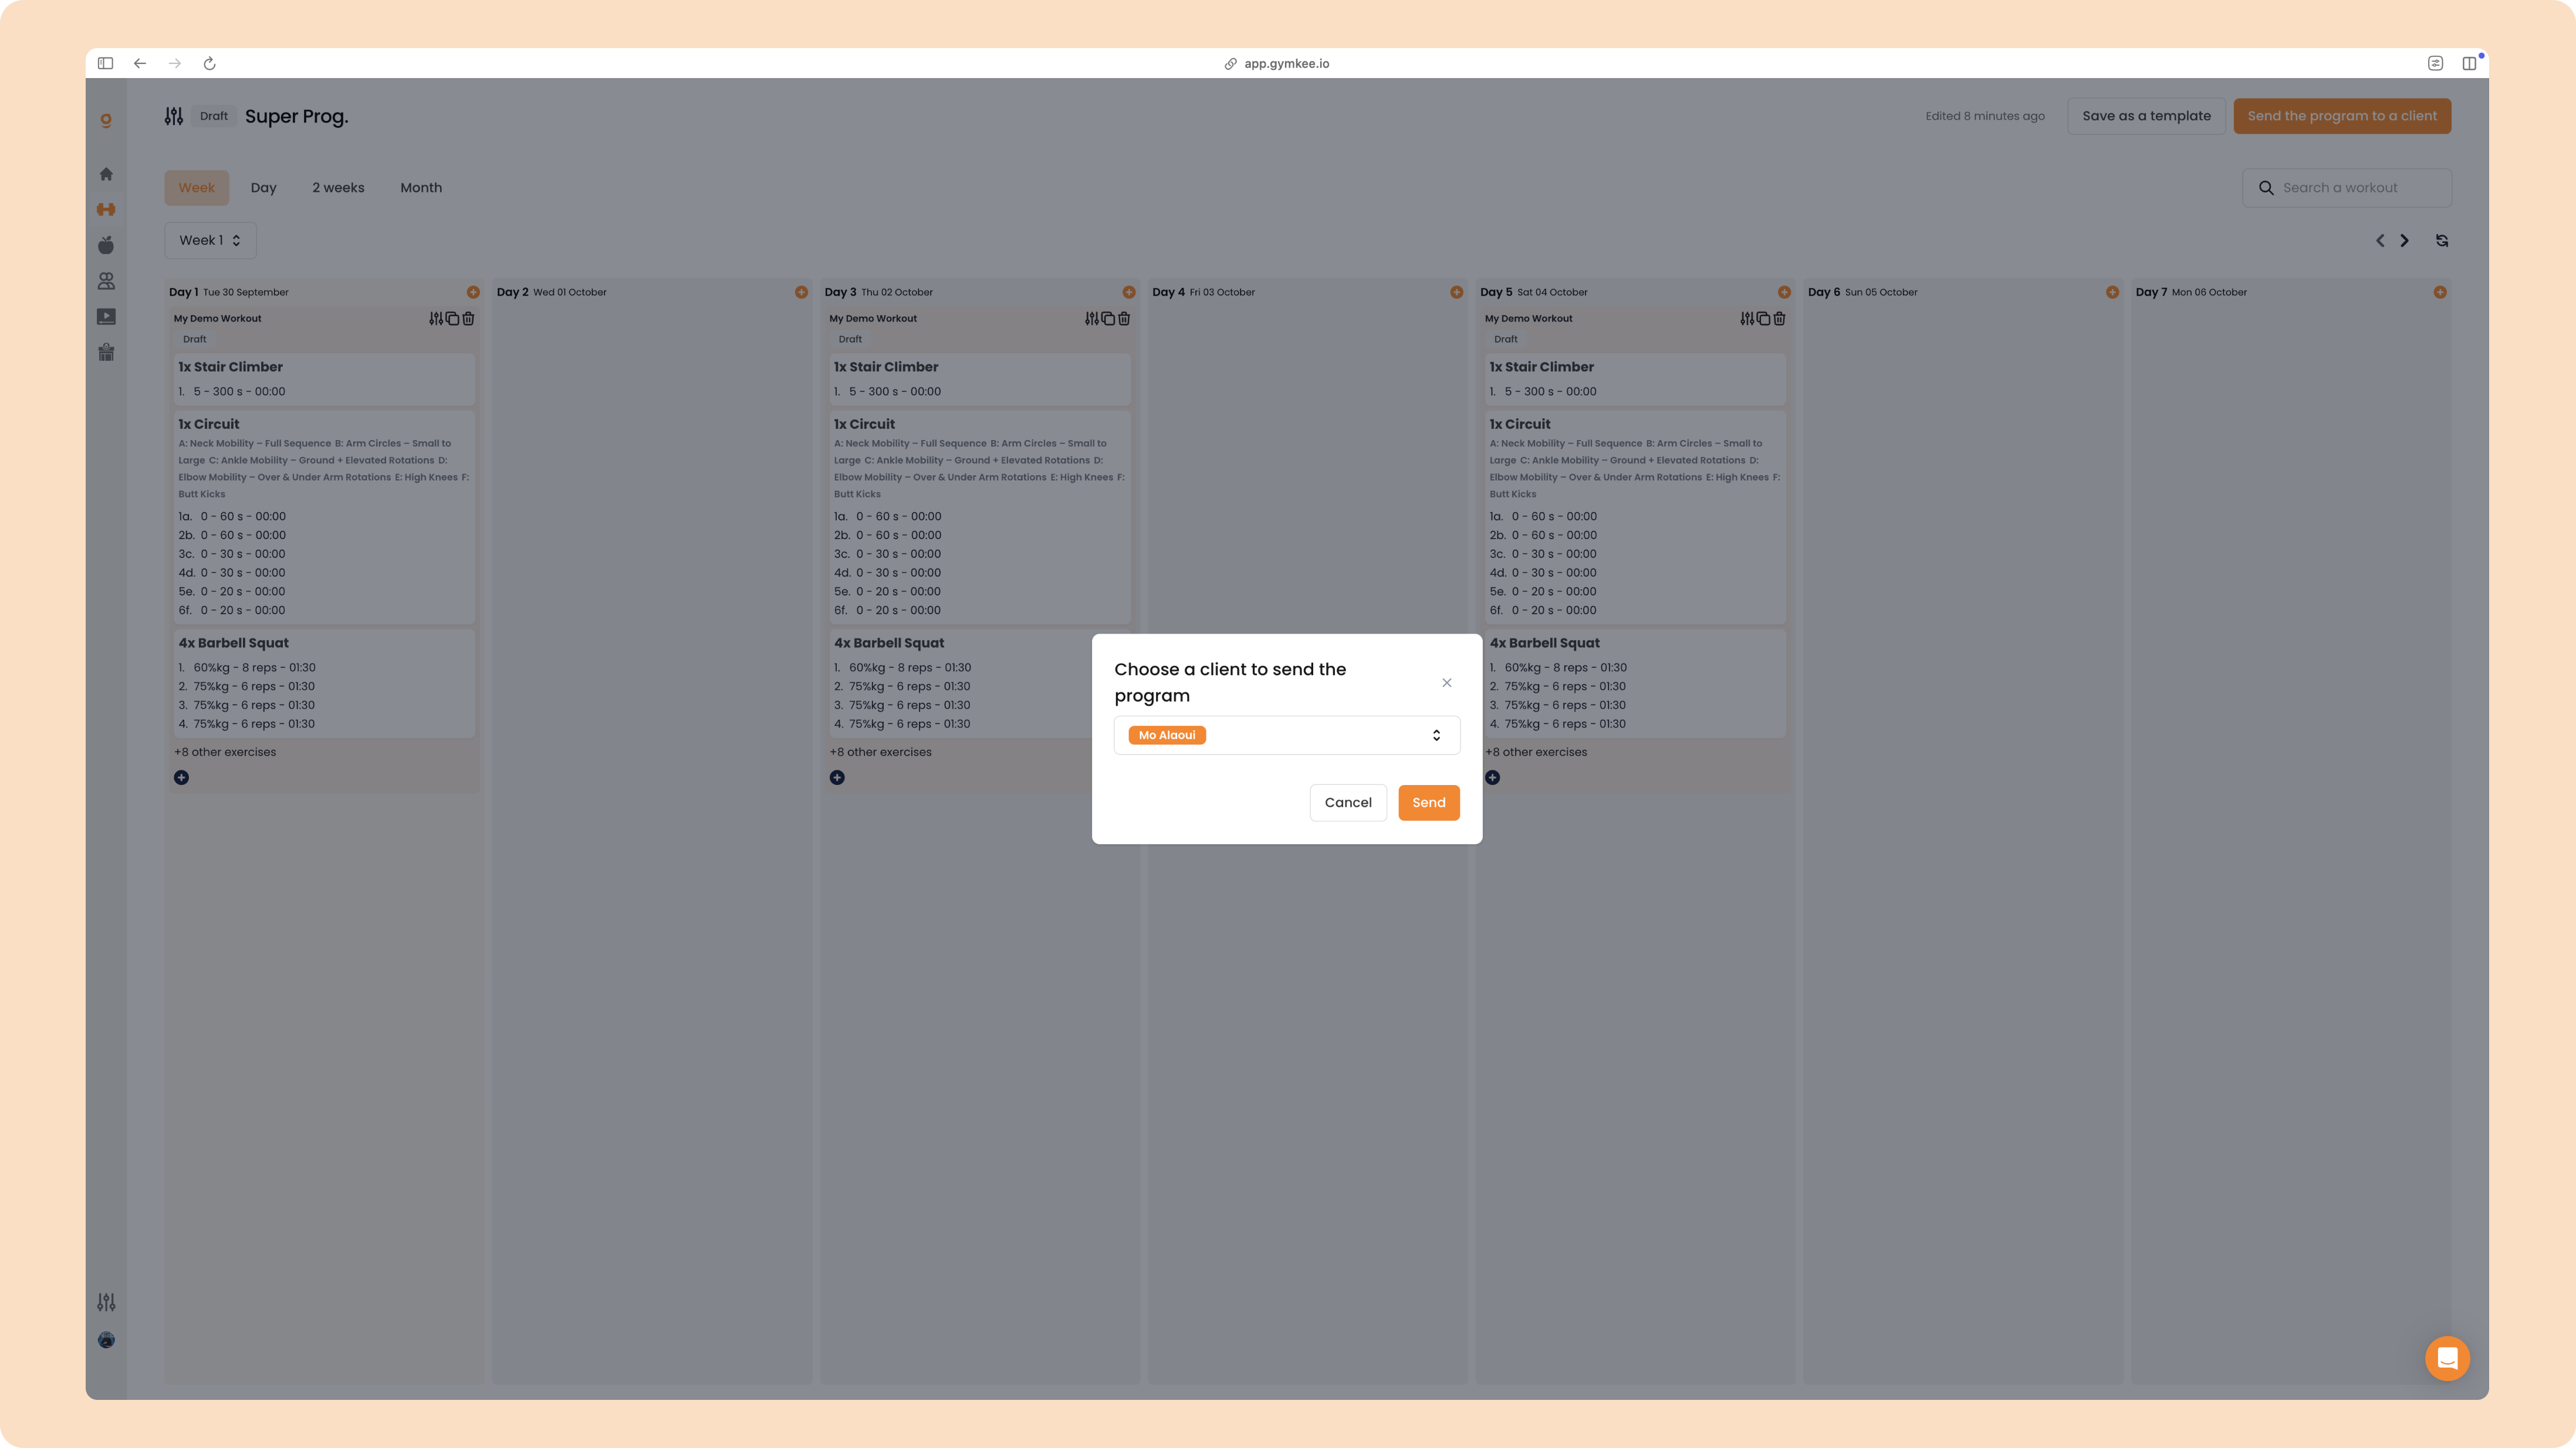
Task: Switch to Month view tab
Action: click(421, 188)
